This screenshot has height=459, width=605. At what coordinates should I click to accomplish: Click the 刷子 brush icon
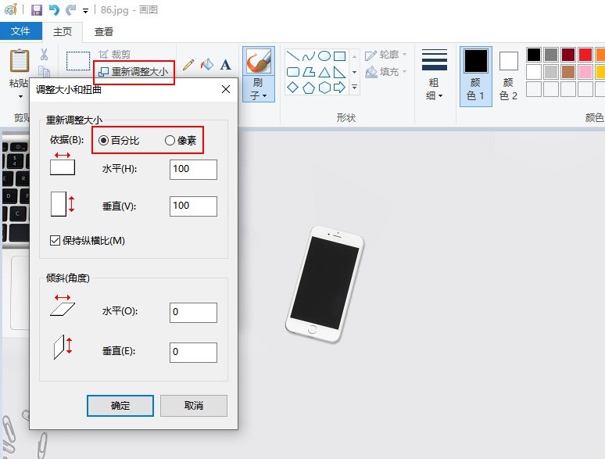click(259, 61)
